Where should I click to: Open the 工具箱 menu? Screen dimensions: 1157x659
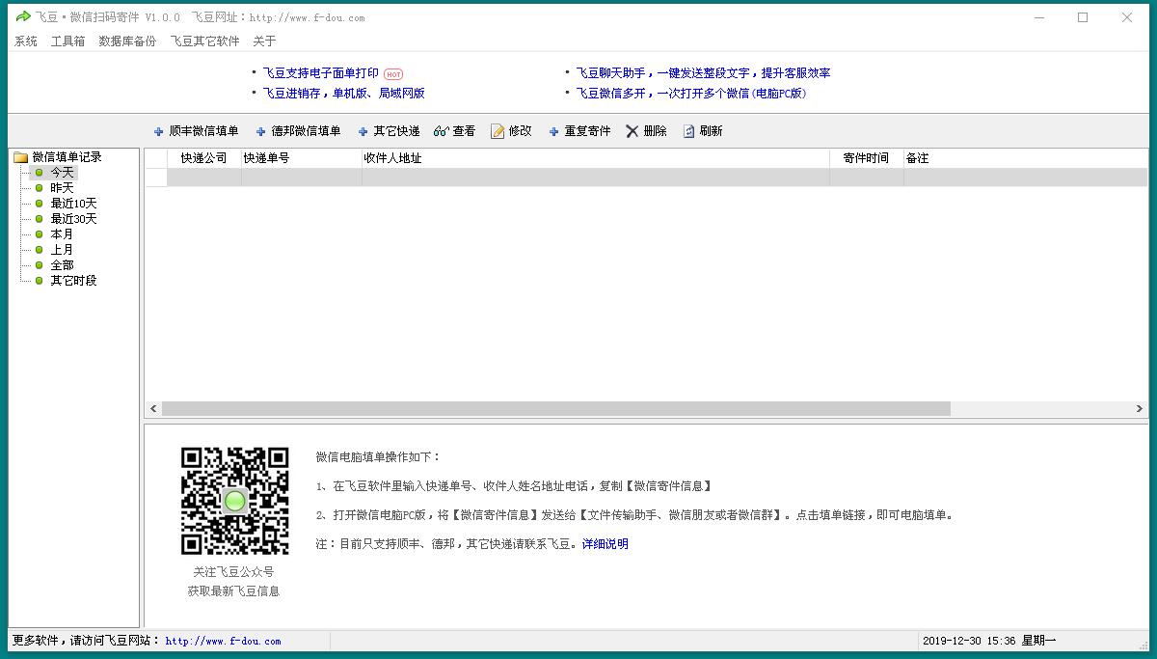pos(67,41)
